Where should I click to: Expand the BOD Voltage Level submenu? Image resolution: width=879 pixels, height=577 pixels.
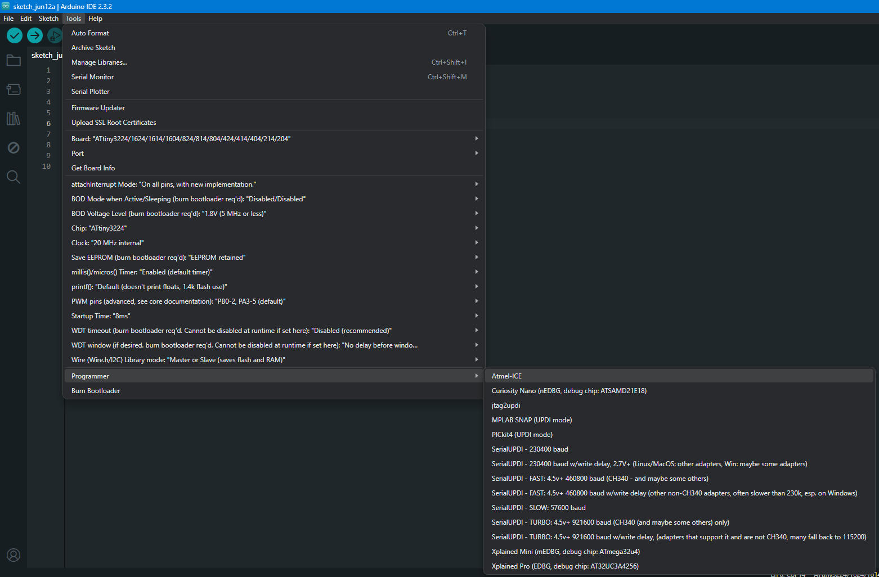pos(274,214)
